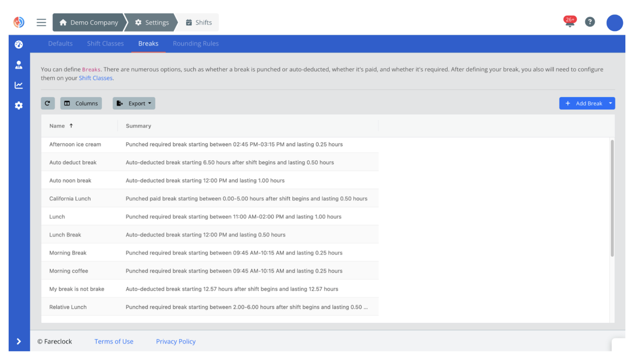Open the Export dropdown
The width and height of the screenshot is (639, 359).
[134, 103]
